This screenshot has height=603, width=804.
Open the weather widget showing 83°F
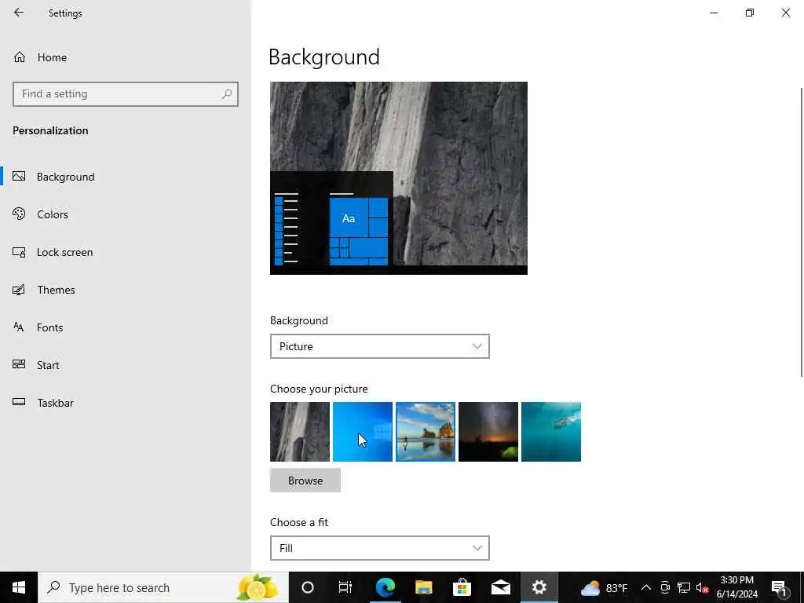[604, 587]
